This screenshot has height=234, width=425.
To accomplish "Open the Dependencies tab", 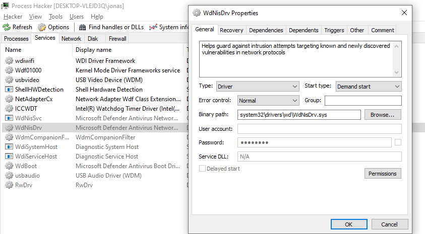I will [x=266, y=30].
